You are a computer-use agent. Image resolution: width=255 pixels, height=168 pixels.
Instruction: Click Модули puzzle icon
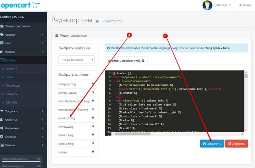tap(2, 52)
